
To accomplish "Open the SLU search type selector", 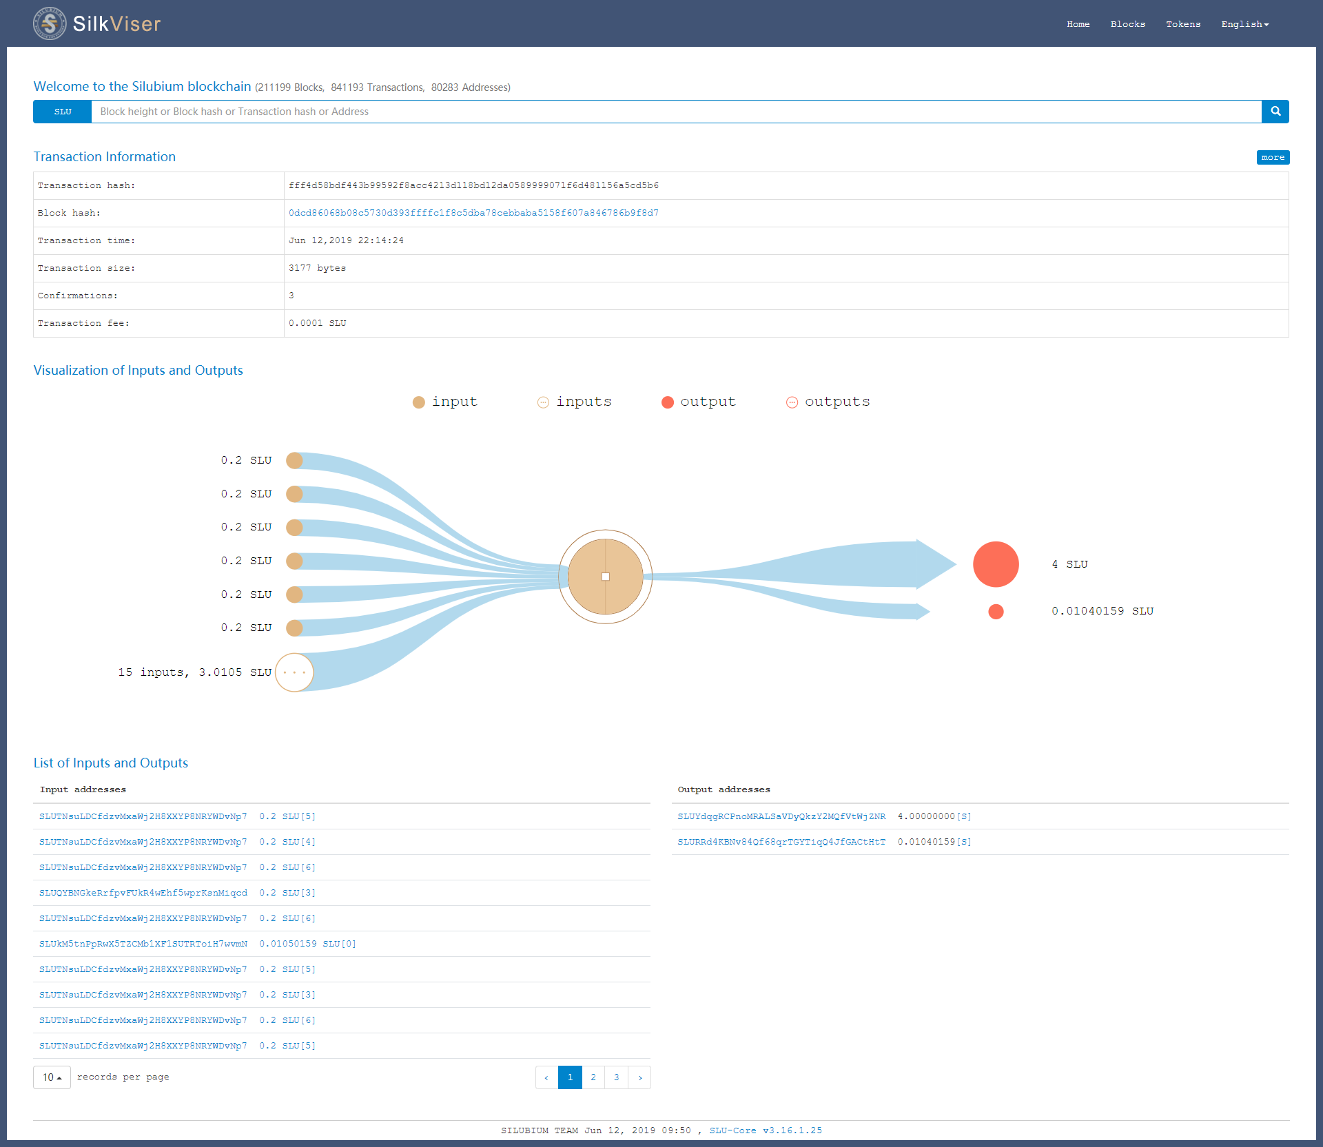I will (63, 112).
